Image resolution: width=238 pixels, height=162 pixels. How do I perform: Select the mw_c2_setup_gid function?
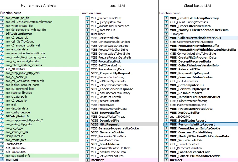tap(40, 38)
